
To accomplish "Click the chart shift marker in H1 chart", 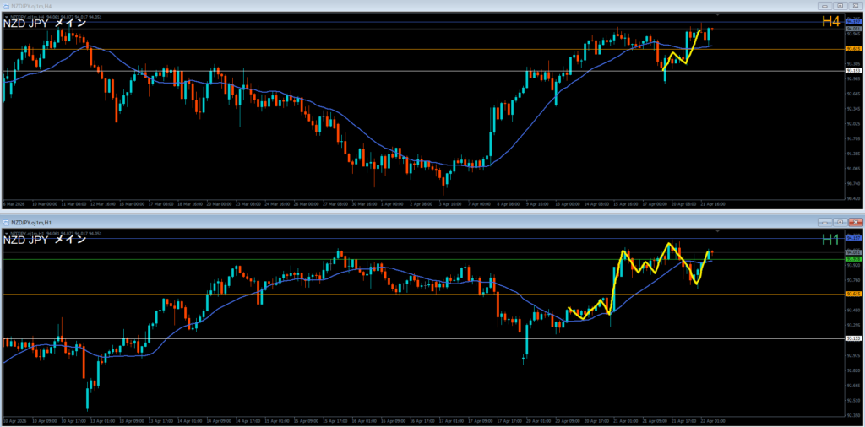I will pos(718,230).
